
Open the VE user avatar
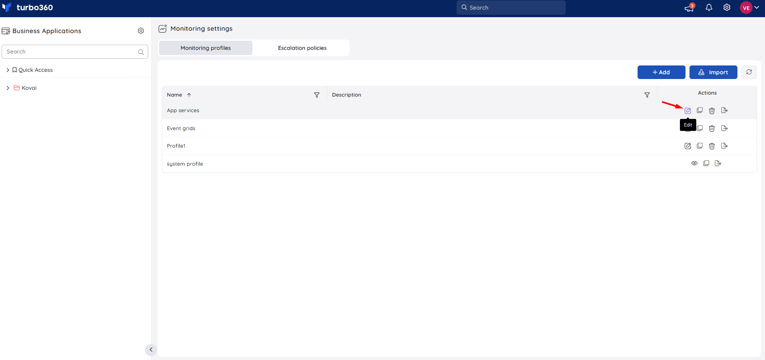(x=746, y=8)
